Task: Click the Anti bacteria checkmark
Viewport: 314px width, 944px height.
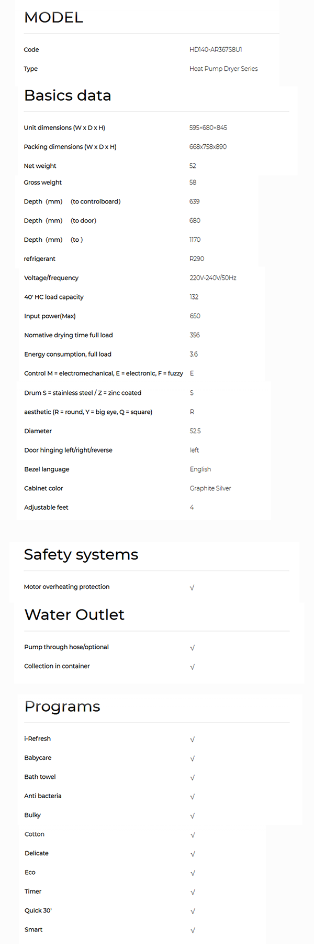Action: click(x=192, y=797)
